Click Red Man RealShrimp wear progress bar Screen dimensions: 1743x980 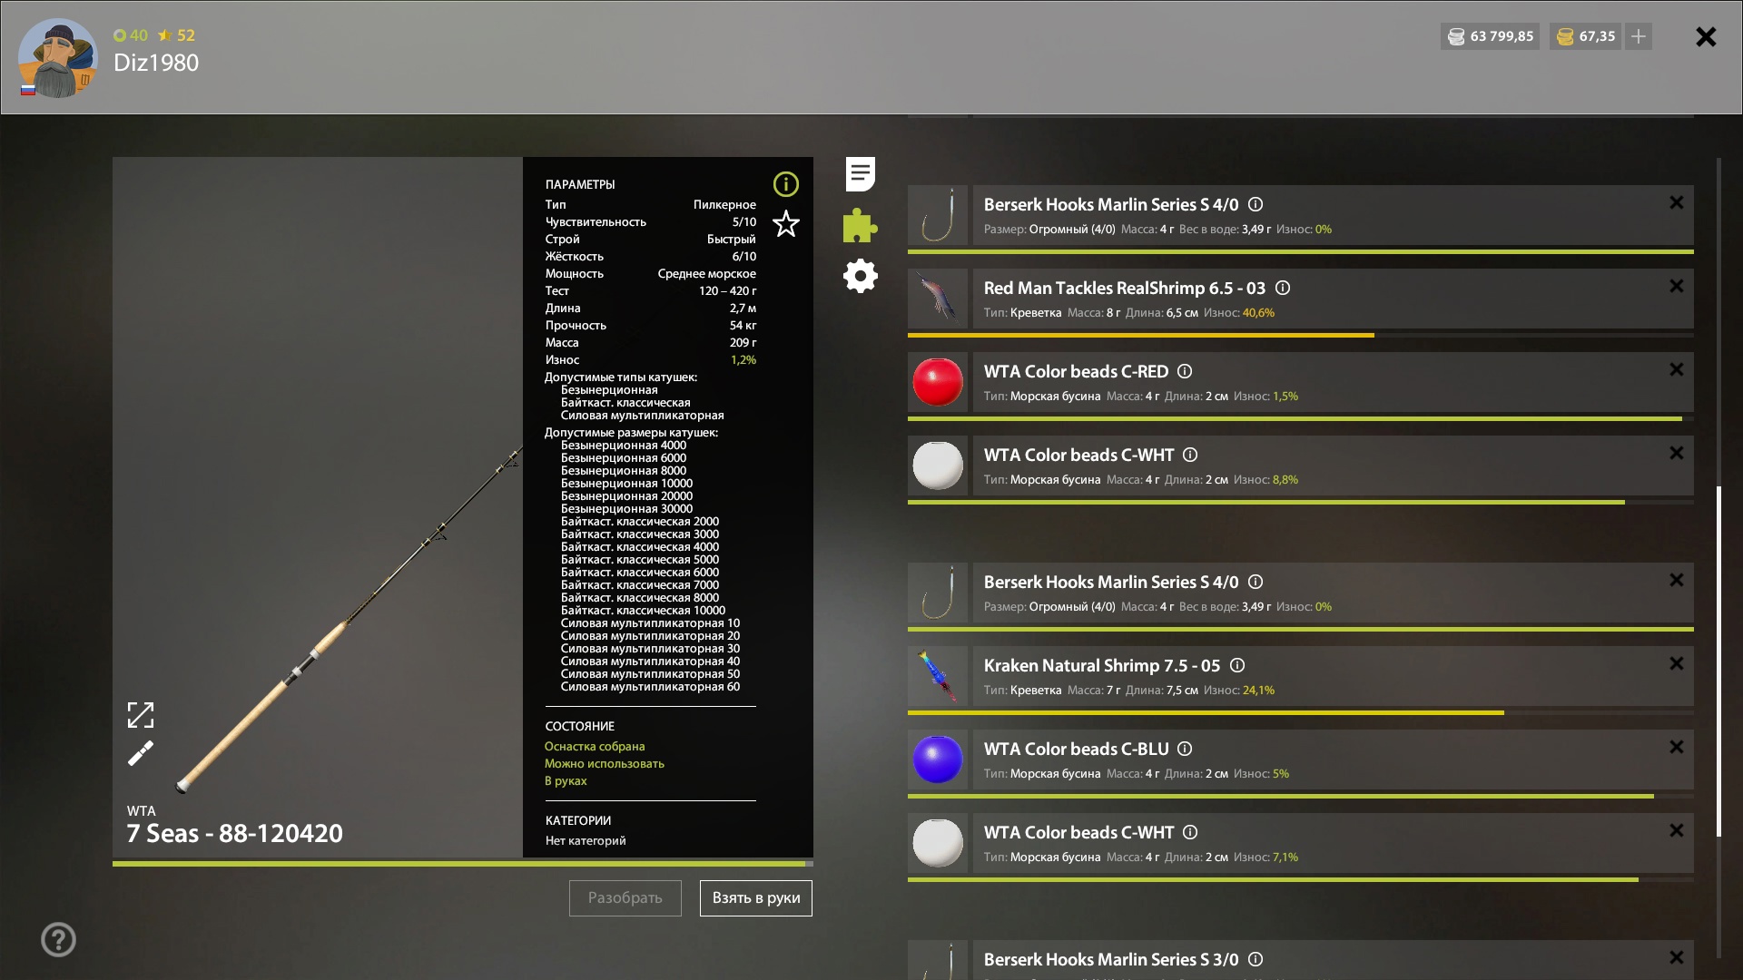coord(1301,335)
